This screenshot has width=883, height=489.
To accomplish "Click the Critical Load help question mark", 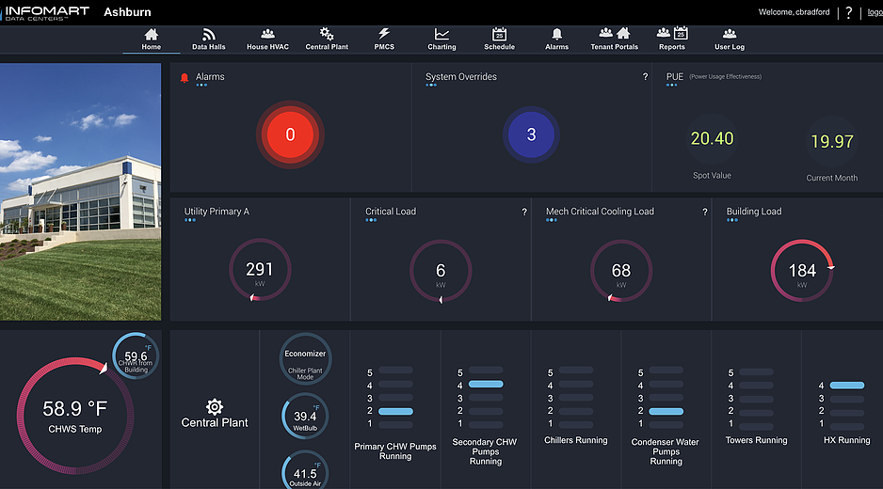I will coord(524,213).
